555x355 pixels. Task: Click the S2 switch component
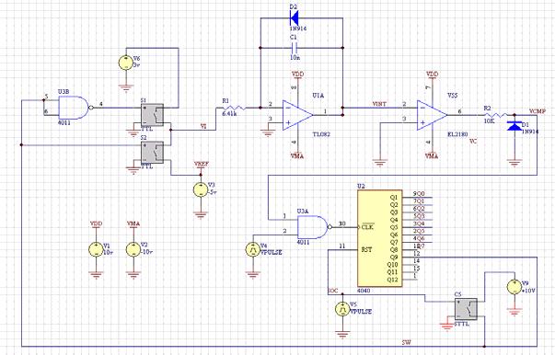click(x=152, y=153)
